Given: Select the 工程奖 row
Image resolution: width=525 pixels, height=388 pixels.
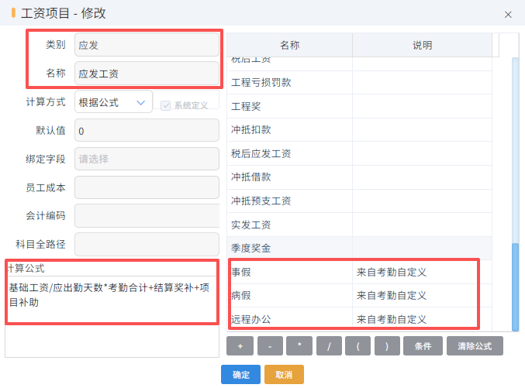Looking at the screenshot, I should click(359, 106).
